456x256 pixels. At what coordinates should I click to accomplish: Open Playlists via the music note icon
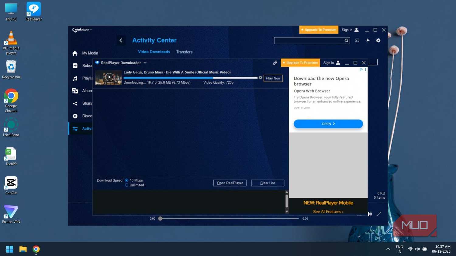(x=75, y=79)
